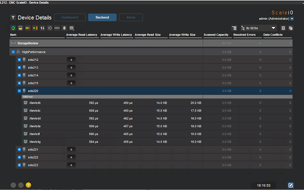
Task: Sort by Average Read Size column header
Action: pyautogui.click(x=148, y=35)
